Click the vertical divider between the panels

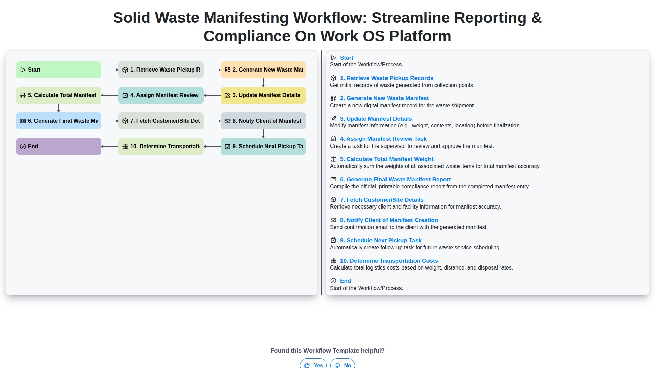[321, 173]
